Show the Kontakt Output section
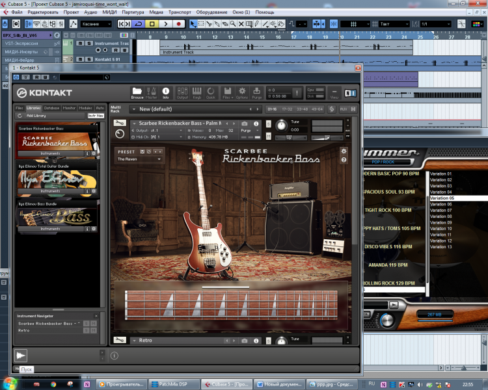Screen dimensions: 488x390 (x=182, y=93)
